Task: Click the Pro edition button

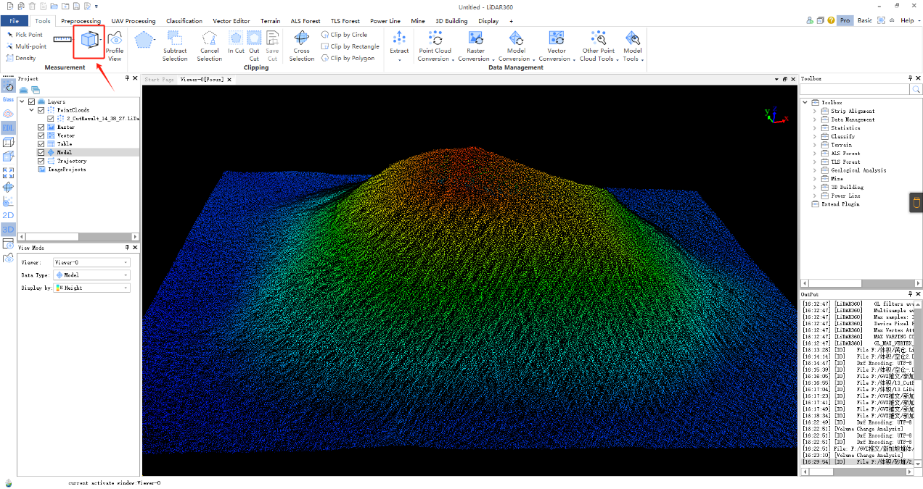Action: pos(845,20)
